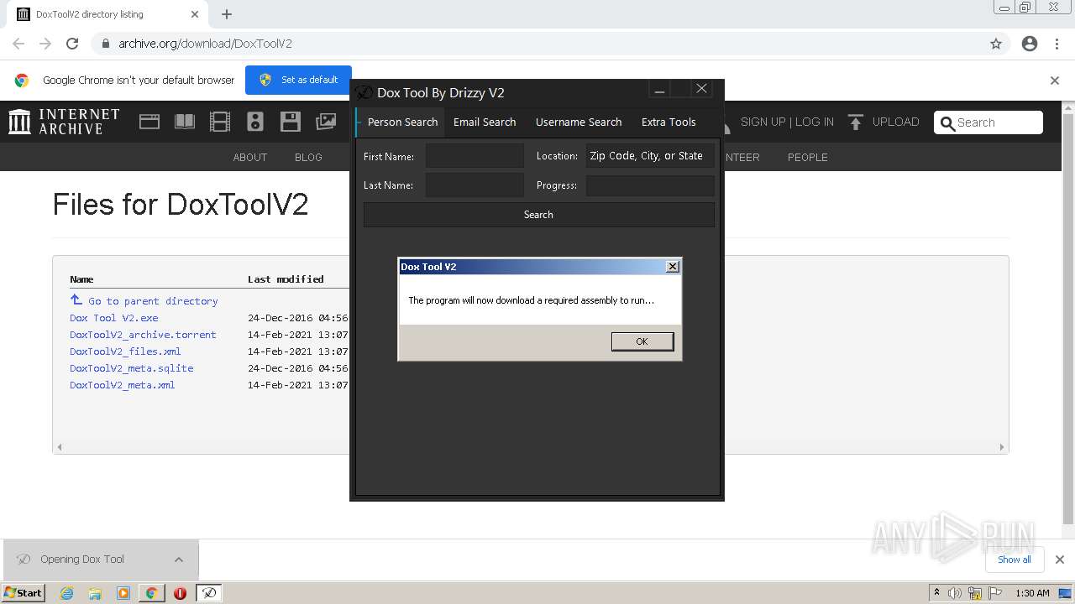Screen dimensions: 1075x604
Task: Open the BLOG menu item
Action: click(308, 157)
